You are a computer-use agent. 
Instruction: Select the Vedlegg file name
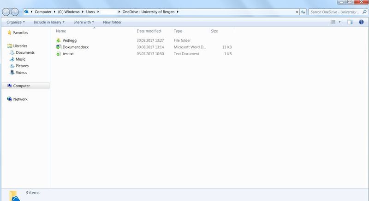click(70, 40)
